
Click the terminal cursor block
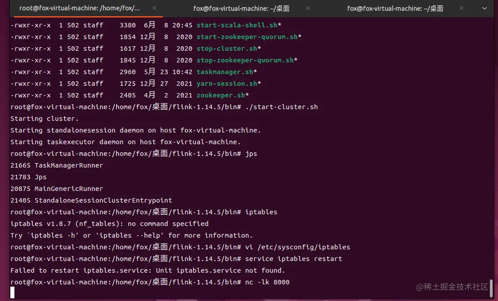(13, 292)
